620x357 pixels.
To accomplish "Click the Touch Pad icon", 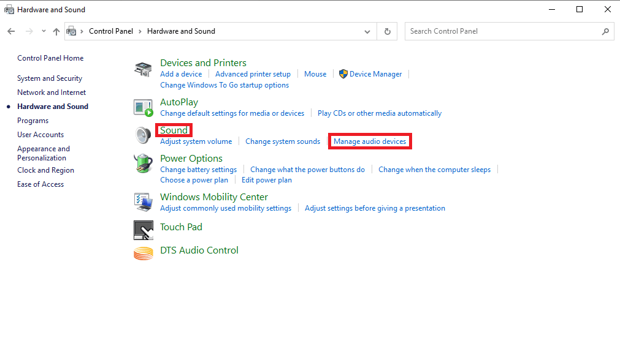I will coord(143,230).
